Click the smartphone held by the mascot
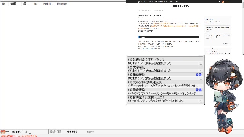 pos(218,97)
